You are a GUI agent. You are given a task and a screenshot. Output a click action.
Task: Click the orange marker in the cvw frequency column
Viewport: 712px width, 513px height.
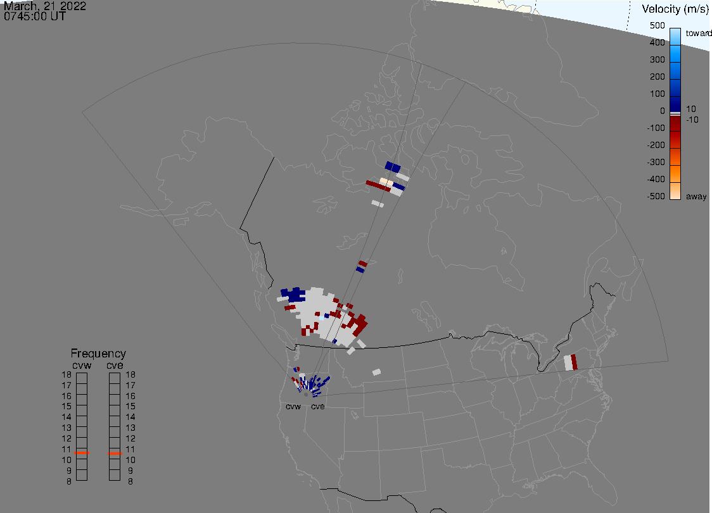pos(81,453)
